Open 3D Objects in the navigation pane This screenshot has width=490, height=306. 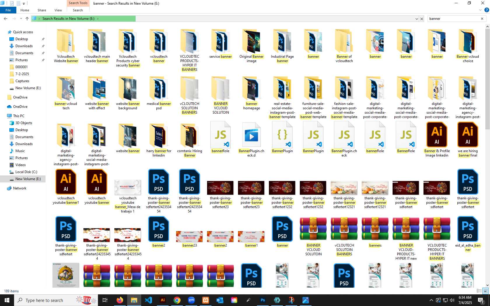pyautogui.click(x=24, y=123)
